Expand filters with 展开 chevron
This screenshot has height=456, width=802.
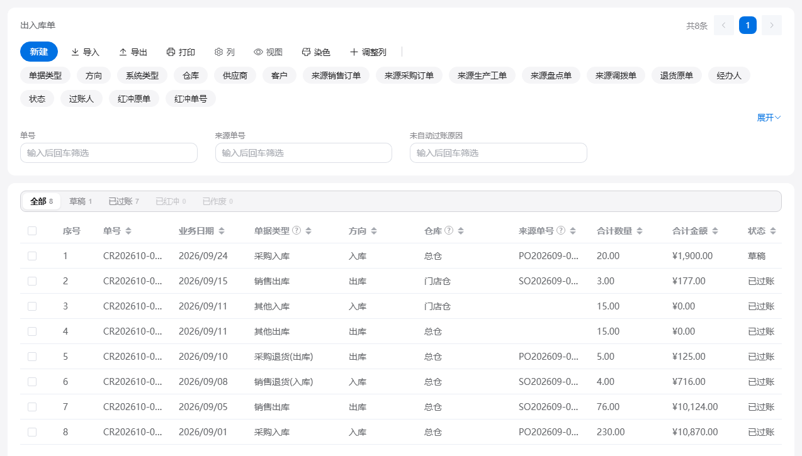(x=769, y=118)
